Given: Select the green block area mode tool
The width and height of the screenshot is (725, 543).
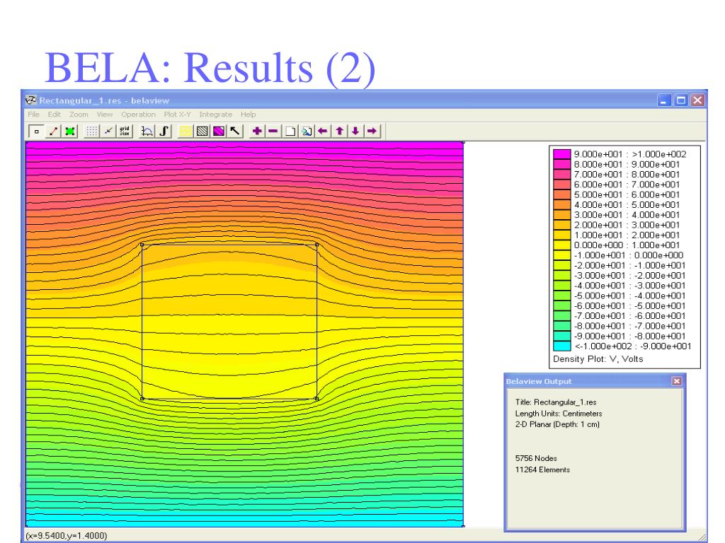Looking at the screenshot, I should (70, 132).
